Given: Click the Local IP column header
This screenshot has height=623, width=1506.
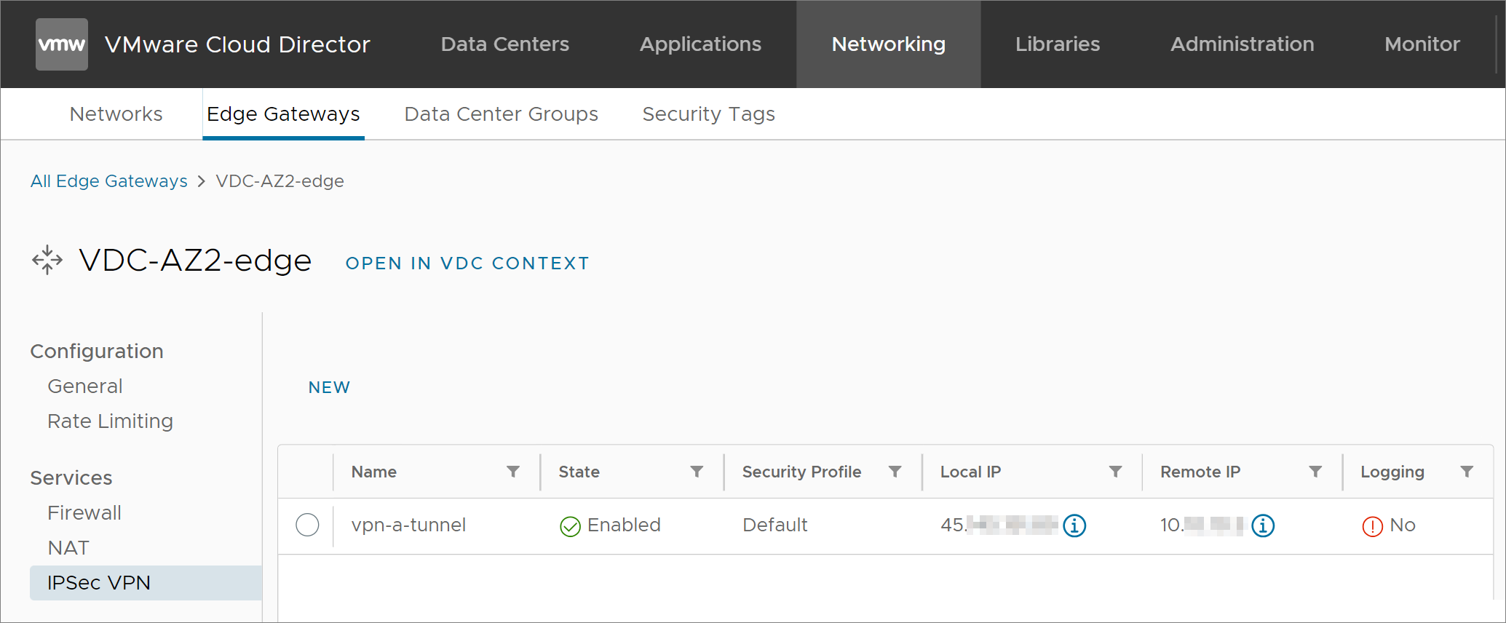Looking at the screenshot, I should coord(970,472).
